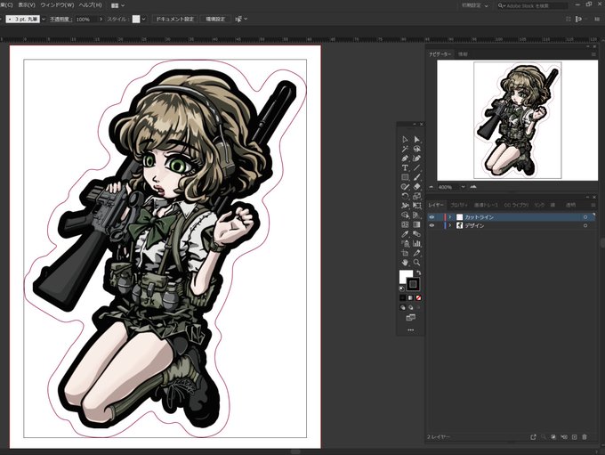Choose the Lasso tool

pos(416,149)
